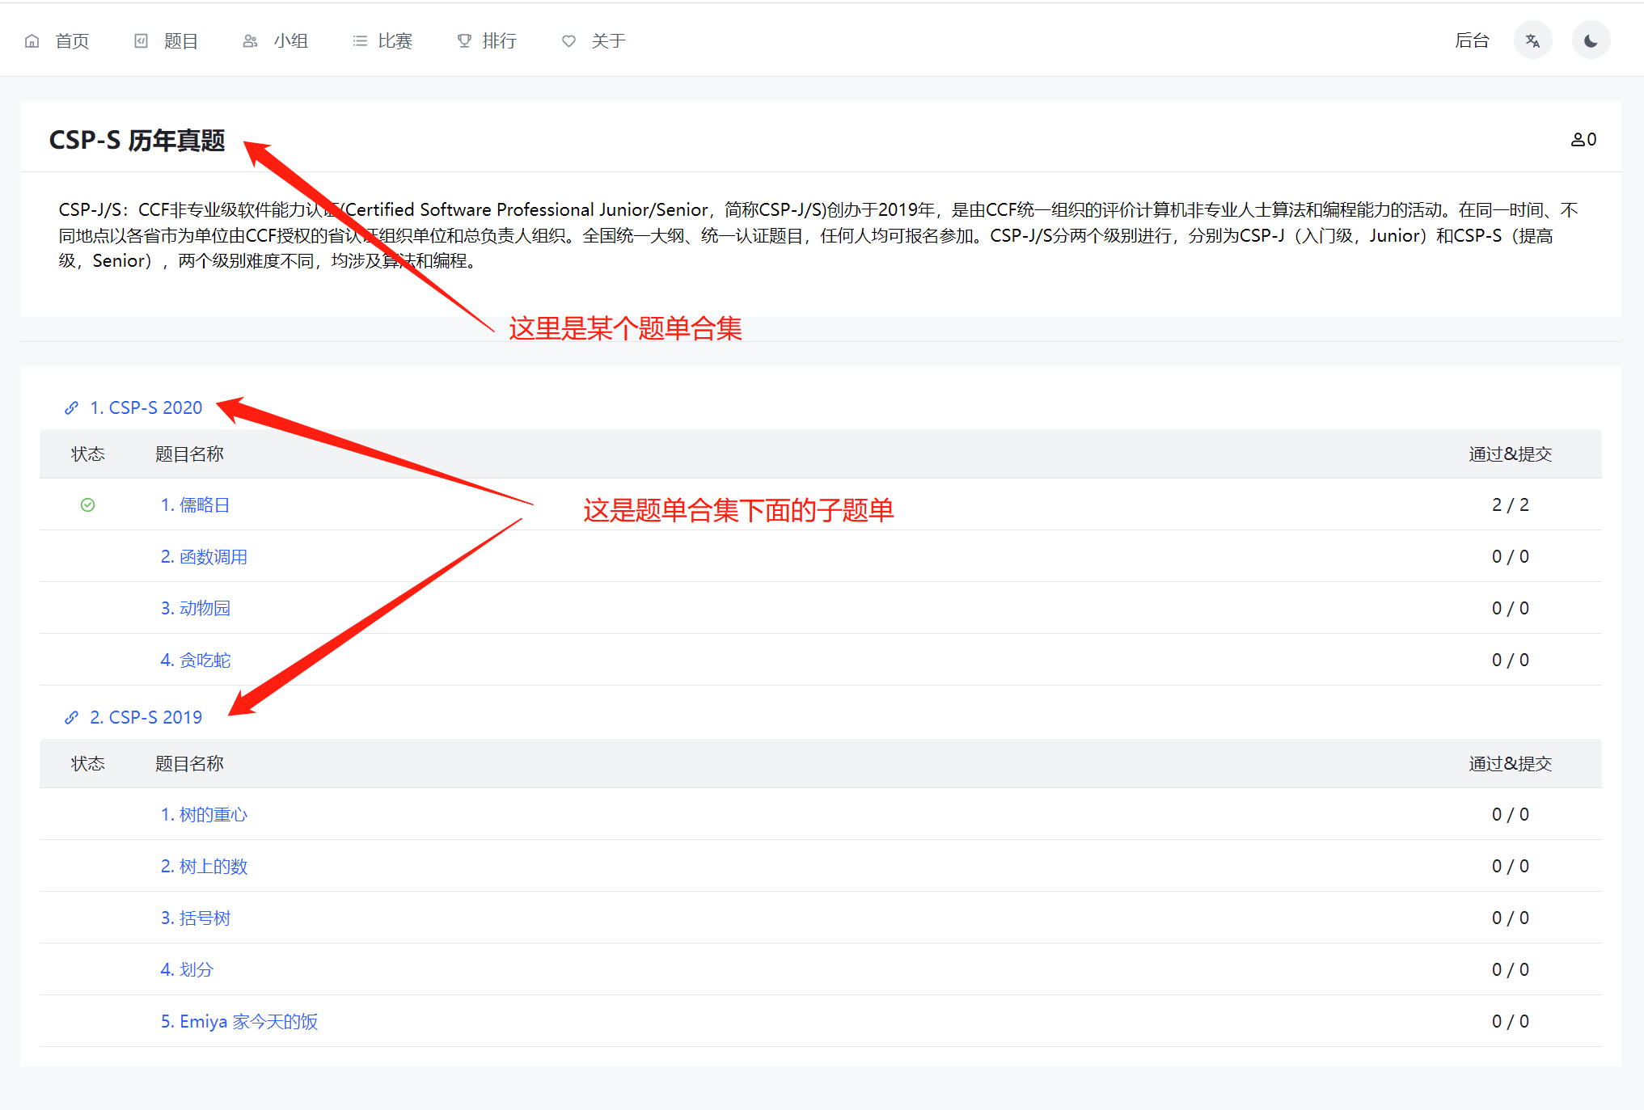1644x1110 pixels.
Task: Click the 0 / 0 count for 动物园
Action: (x=1511, y=609)
